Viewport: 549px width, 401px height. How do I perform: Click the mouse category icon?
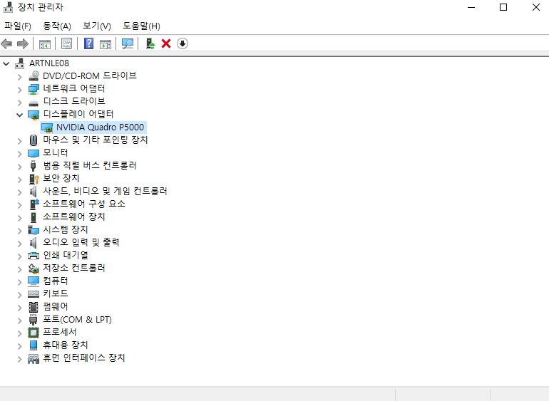[x=34, y=140]
